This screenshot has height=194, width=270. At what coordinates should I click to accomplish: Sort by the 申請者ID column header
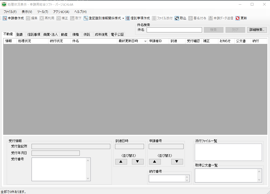158,41
